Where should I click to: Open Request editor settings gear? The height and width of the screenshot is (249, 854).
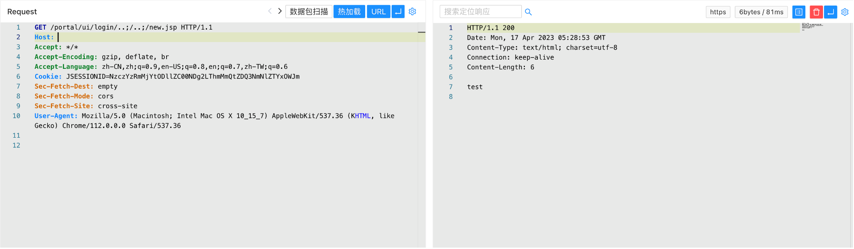(412, 12)
